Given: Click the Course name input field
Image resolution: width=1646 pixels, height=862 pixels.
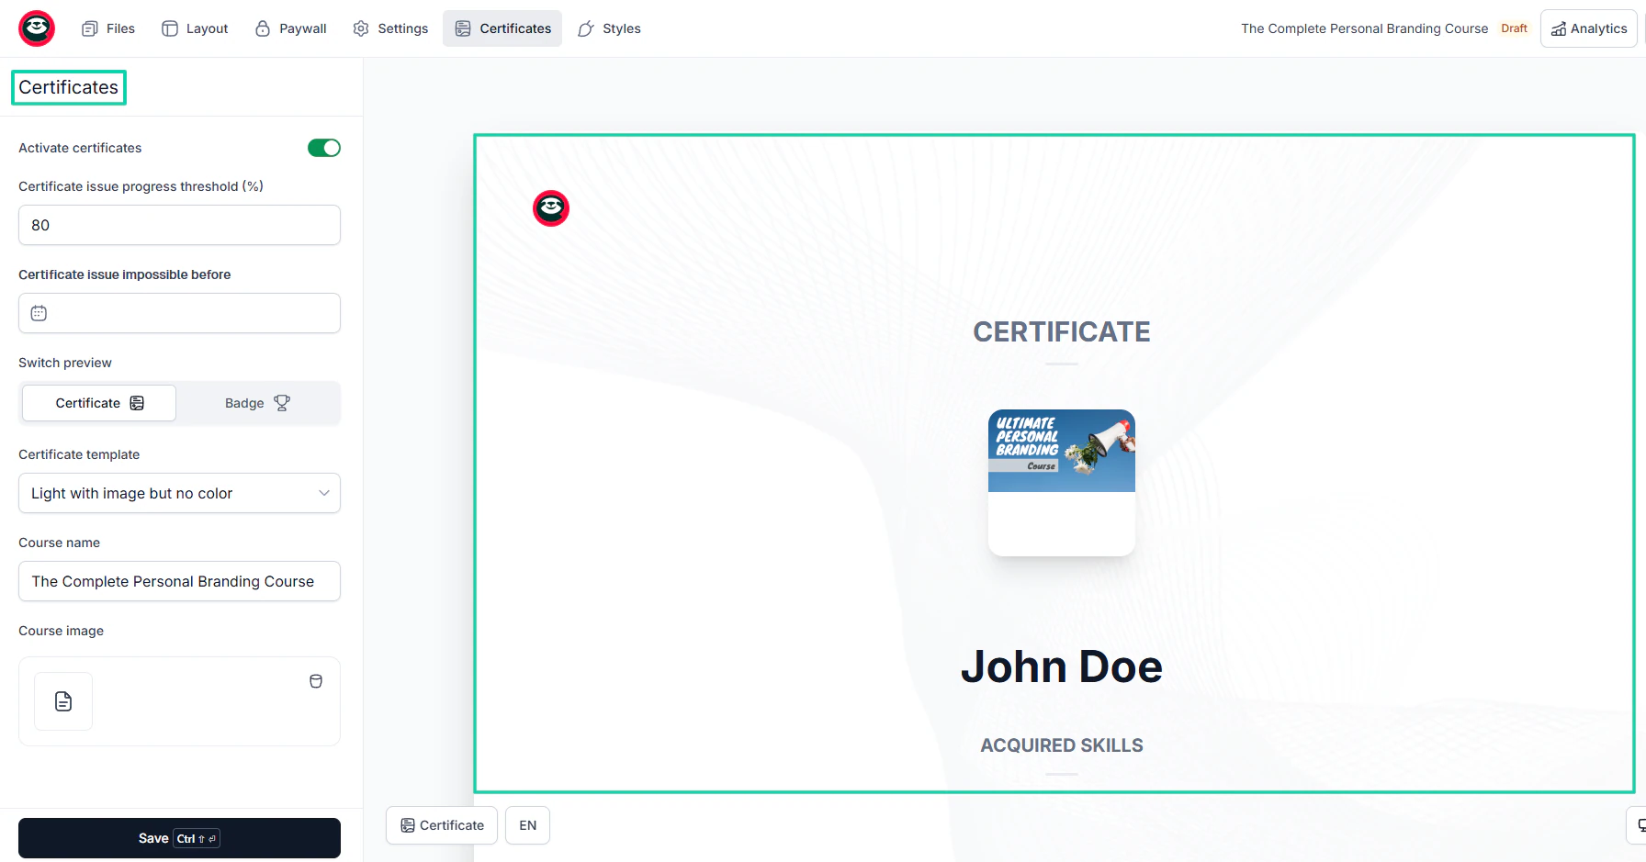Looking at the screenshot, I should point(179,581).
